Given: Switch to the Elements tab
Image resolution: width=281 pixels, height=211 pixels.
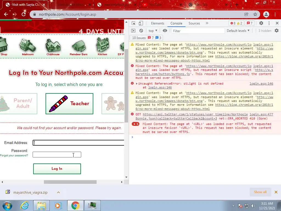Looking at the screenshot, I should click(x=158, y=23).
